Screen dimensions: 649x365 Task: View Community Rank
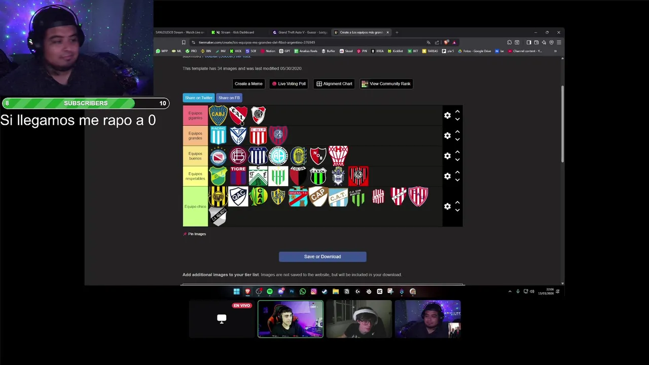tap(386, 84)
